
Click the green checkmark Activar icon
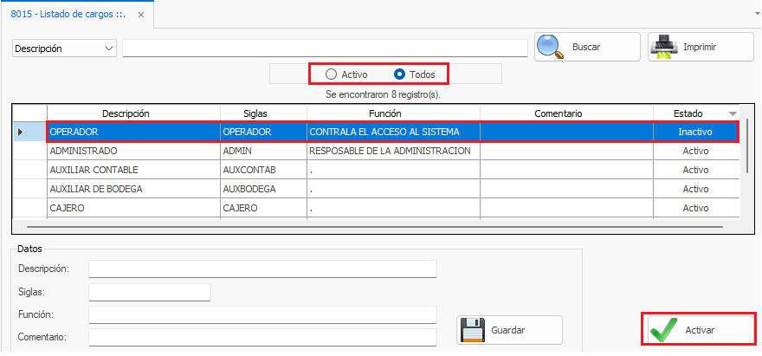pyautogui.click(x=664, y=330)
